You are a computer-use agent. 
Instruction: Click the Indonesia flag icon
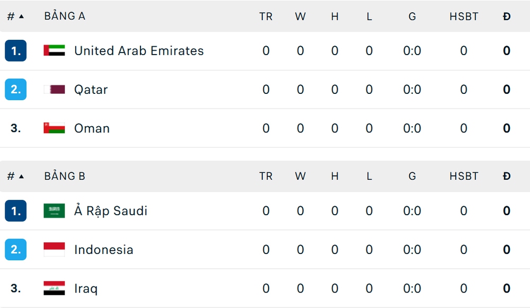tap(54, 250)
